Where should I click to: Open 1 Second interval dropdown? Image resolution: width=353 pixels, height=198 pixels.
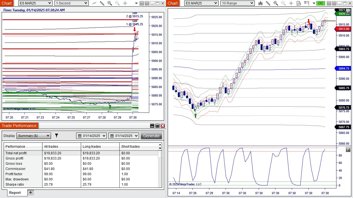71,3
